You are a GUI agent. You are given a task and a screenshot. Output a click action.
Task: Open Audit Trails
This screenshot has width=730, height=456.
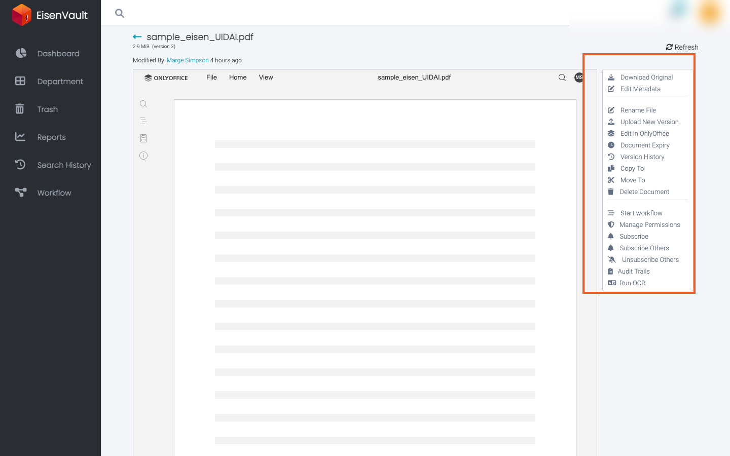(x=629, y=272)
